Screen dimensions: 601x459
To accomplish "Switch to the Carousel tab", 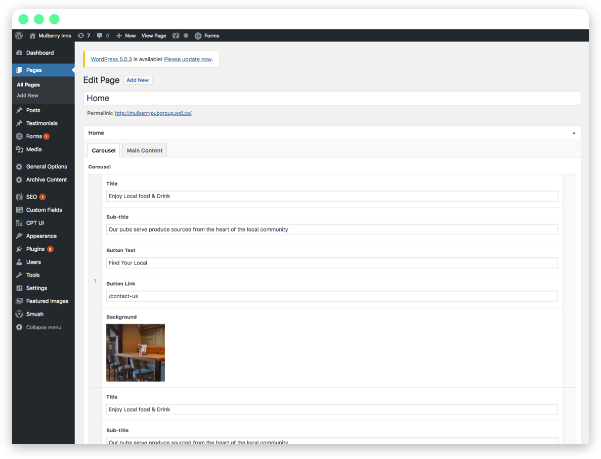I will (104, 151).
